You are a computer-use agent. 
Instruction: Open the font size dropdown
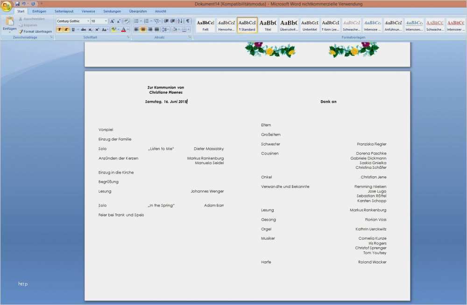[106, 21]
